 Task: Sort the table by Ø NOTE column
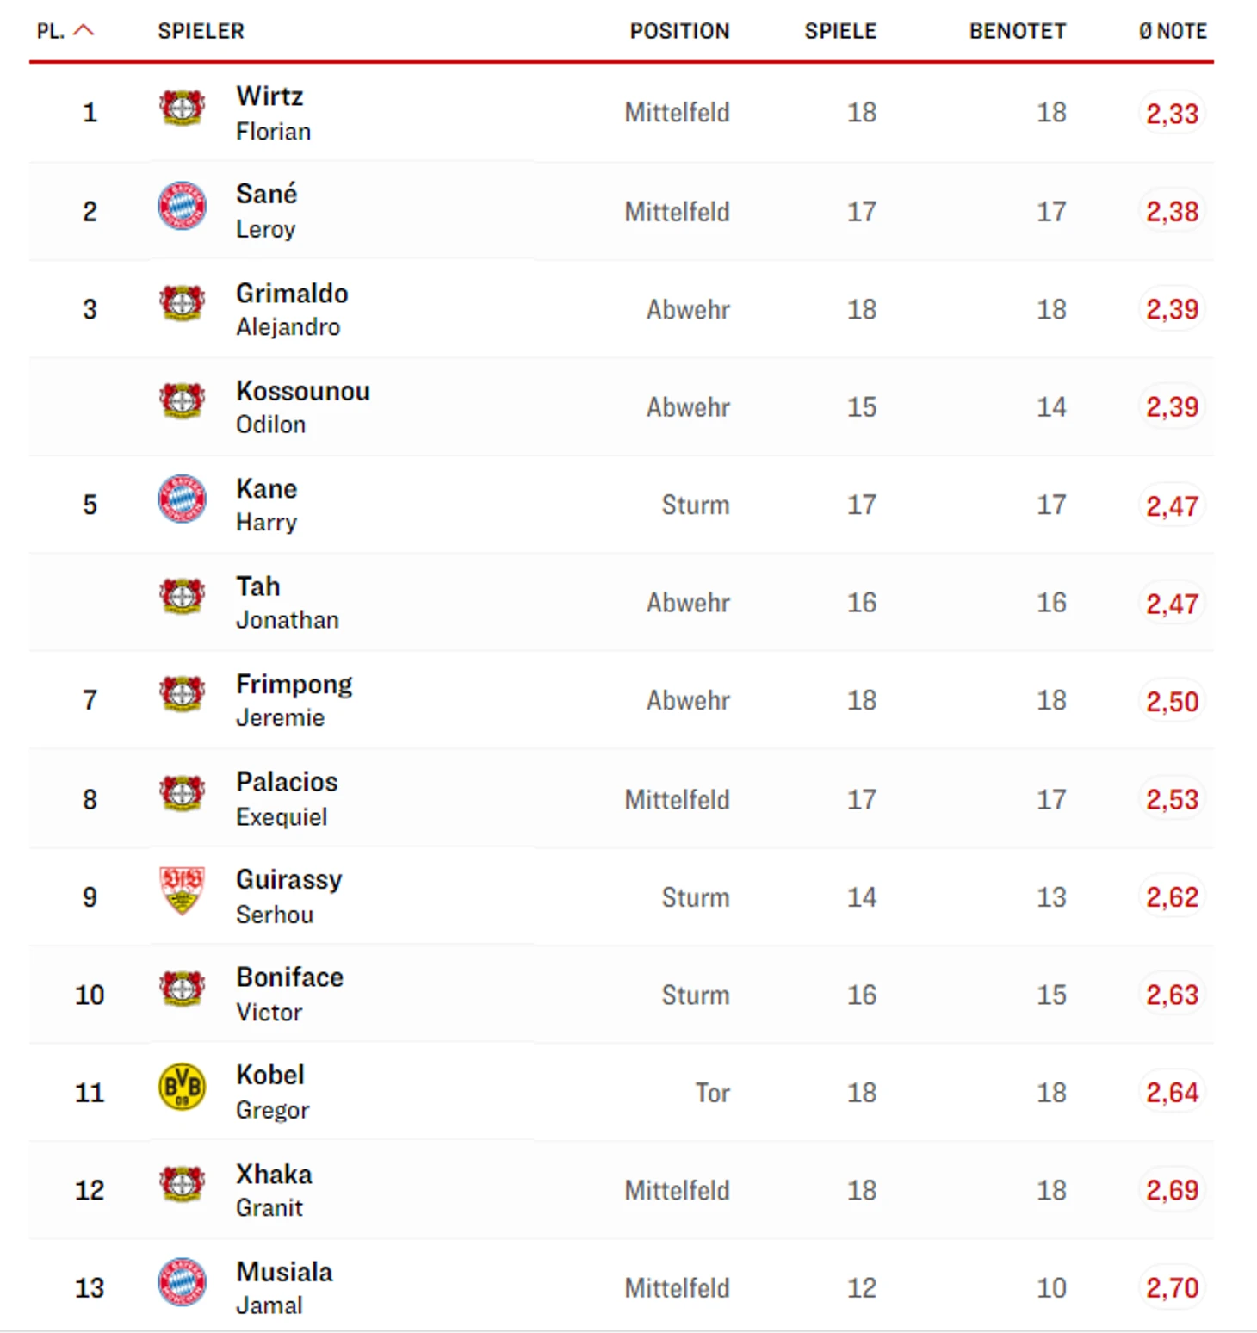[x=1173, y=31]
